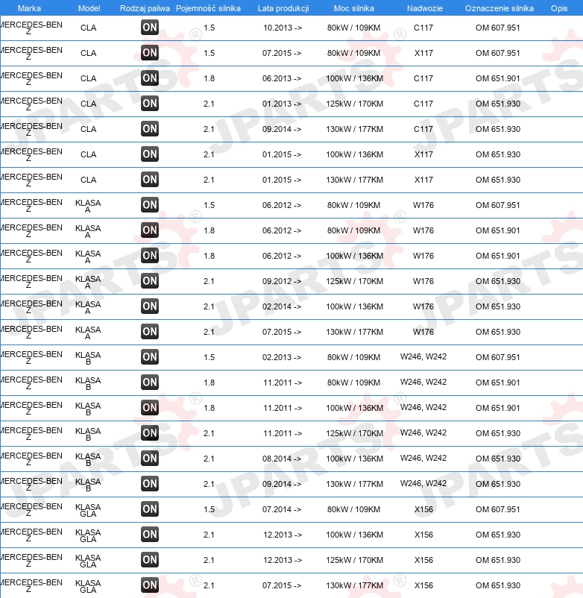Select the production date 07.2014 -> cell

coord(282,509)
